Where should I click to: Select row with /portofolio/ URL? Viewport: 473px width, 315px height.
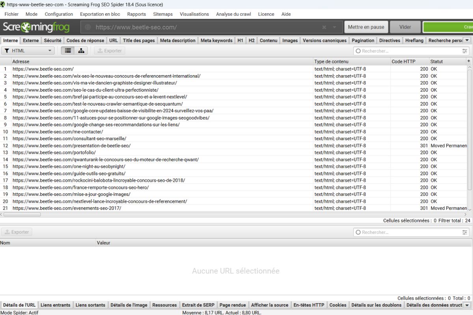[x=233, y=152]
